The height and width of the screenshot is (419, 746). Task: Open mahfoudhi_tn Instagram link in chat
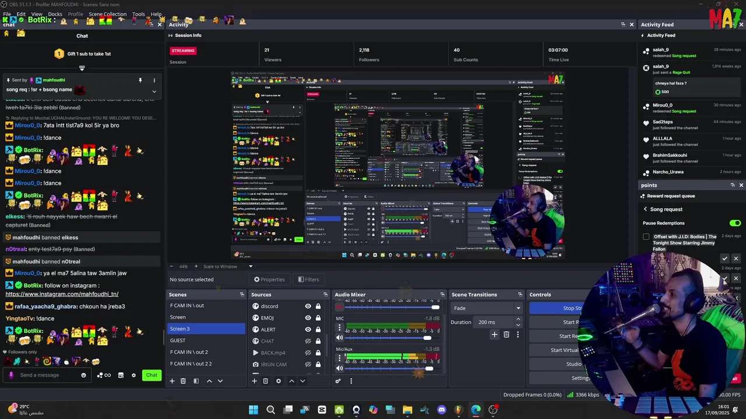tap(62, 294)
